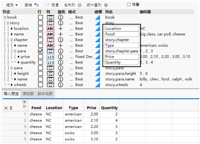Click the Undo button

coord(32,5)
